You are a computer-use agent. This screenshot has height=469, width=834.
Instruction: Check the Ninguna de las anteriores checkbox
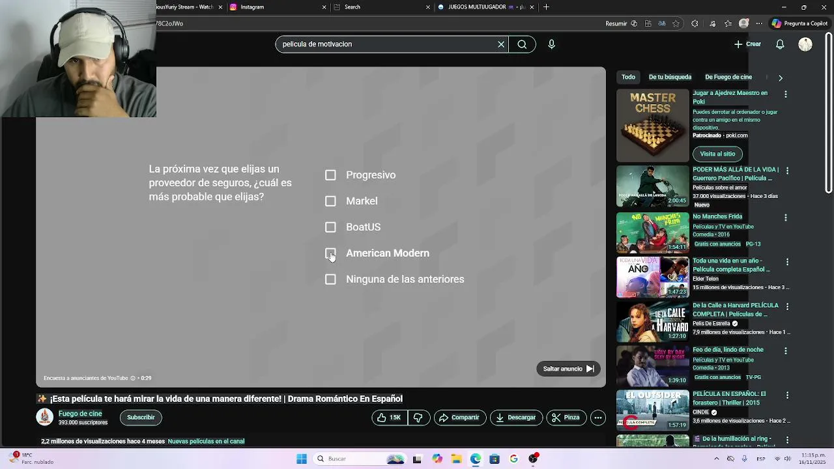coord(330,279)
